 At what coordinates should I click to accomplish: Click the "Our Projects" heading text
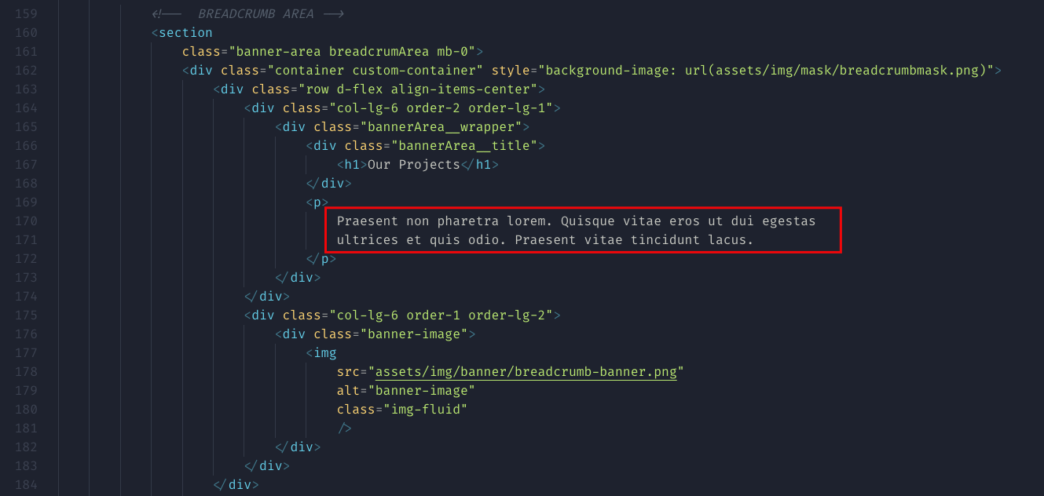(x=413, y=165)
